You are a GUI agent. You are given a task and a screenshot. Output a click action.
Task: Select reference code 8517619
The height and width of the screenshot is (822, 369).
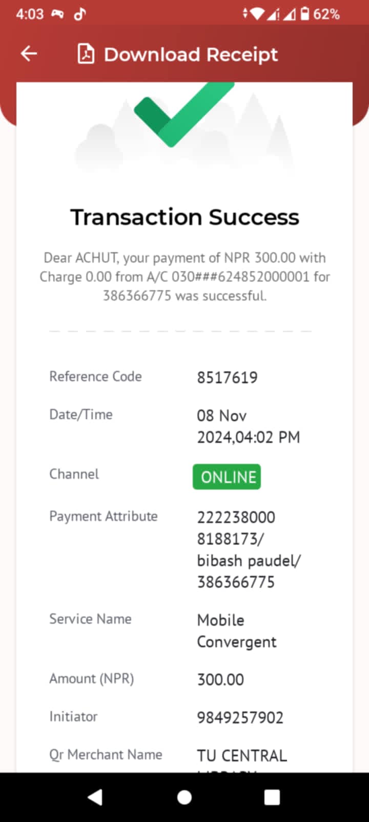click(x=227, y=378)
